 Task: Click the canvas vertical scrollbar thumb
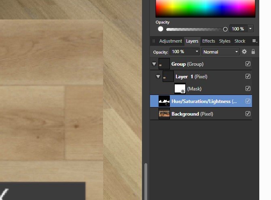coord(146,181)
